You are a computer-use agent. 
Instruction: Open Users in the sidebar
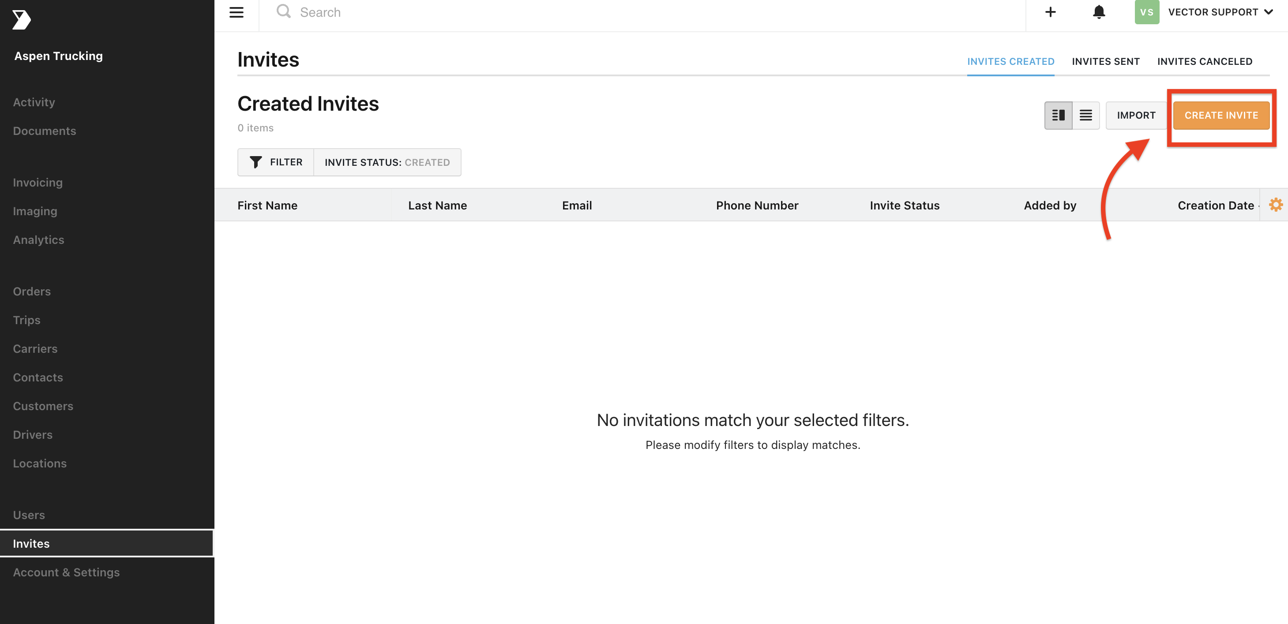click(x=29, y=515)
